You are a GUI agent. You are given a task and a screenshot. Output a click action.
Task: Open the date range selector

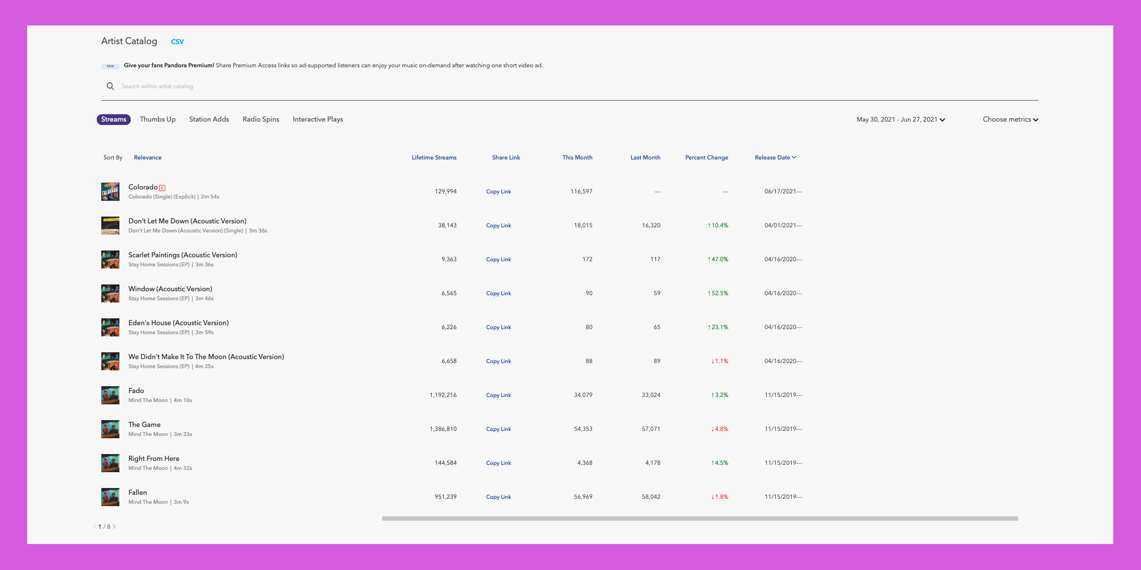point(899,119)
